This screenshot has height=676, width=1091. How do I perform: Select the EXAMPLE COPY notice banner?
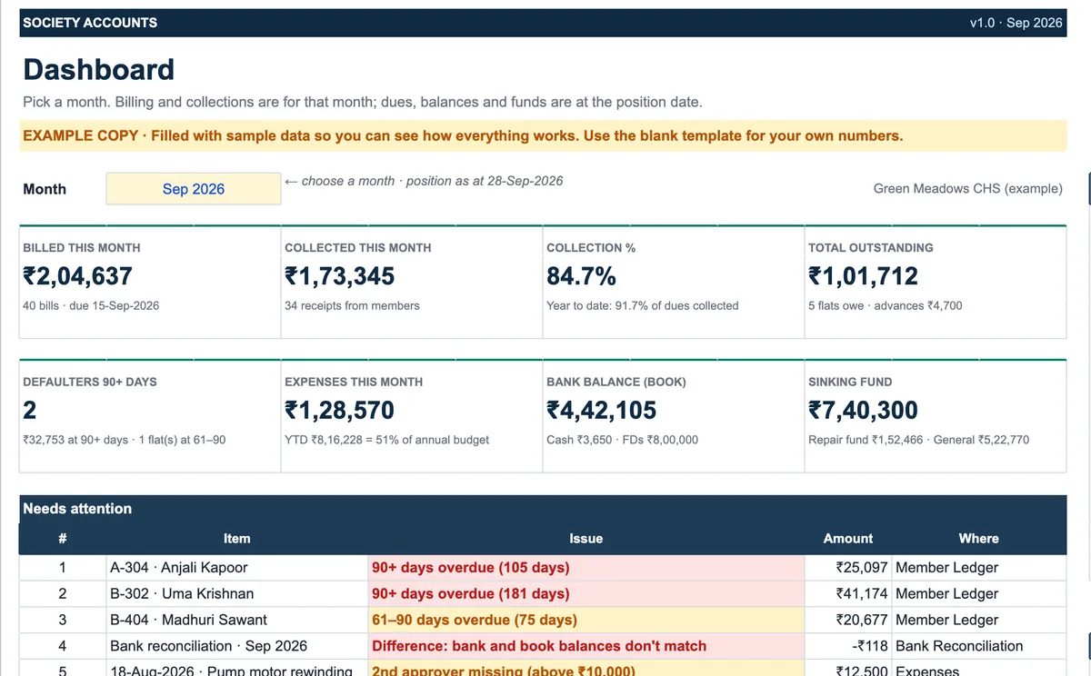coord(543,136)
